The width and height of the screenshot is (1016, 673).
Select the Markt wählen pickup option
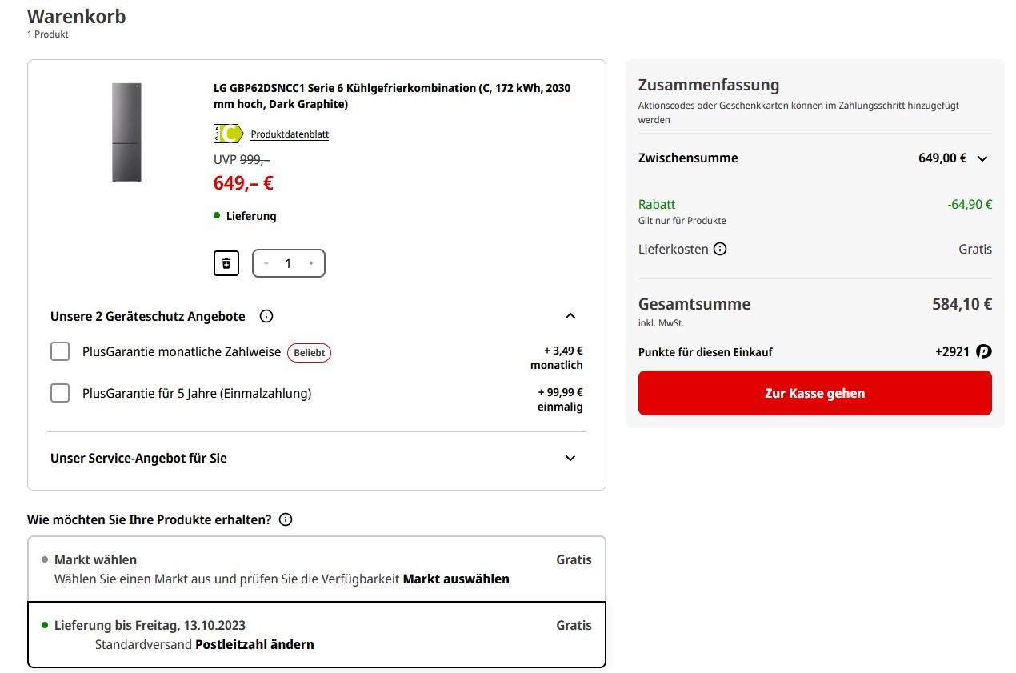coord(317,569)
